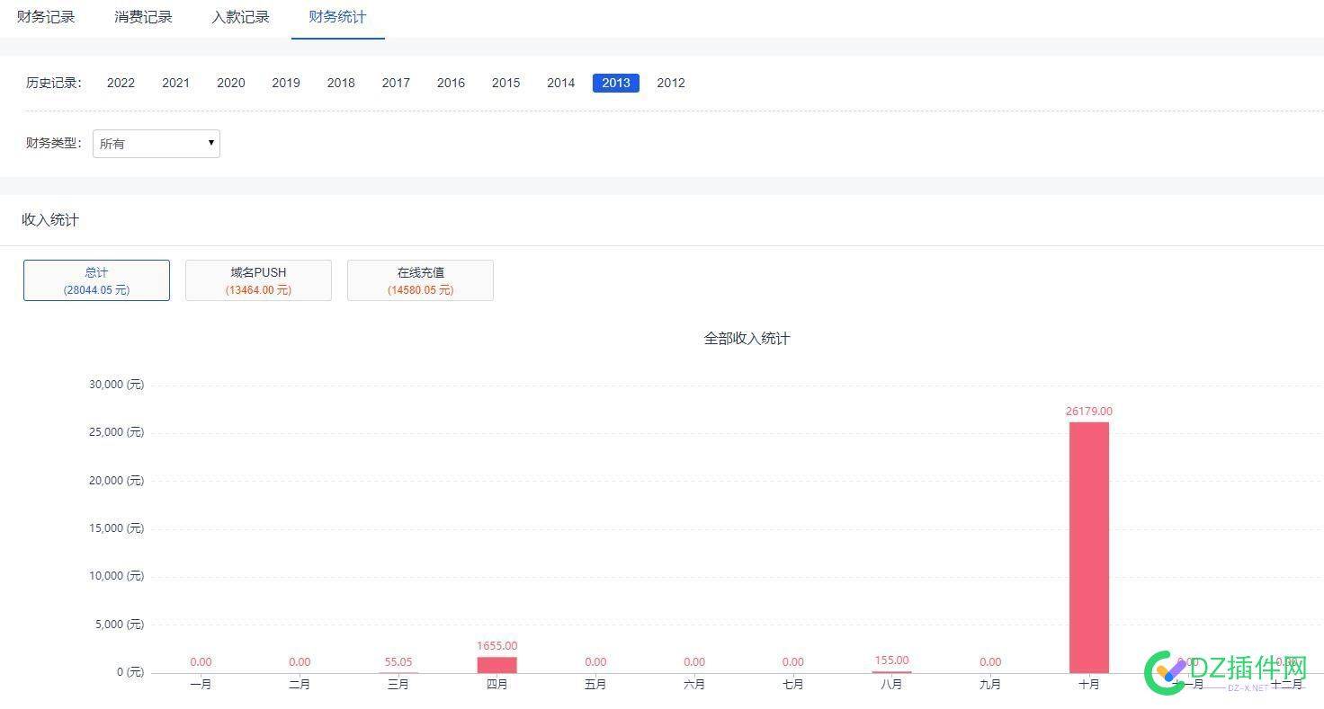Expand the 财务类型 dropdown showing 所有

[x=157, y=144]
